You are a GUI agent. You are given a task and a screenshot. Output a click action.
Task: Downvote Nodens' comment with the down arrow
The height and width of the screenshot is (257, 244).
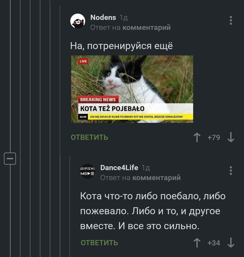[x=231, y=137]
